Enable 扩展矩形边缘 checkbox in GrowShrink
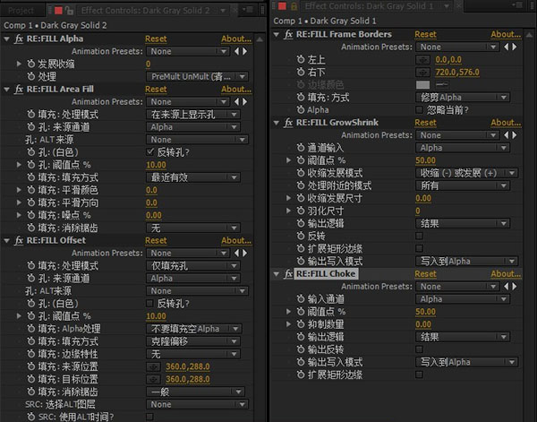This screenshot has height=422, width=537. 419,248
